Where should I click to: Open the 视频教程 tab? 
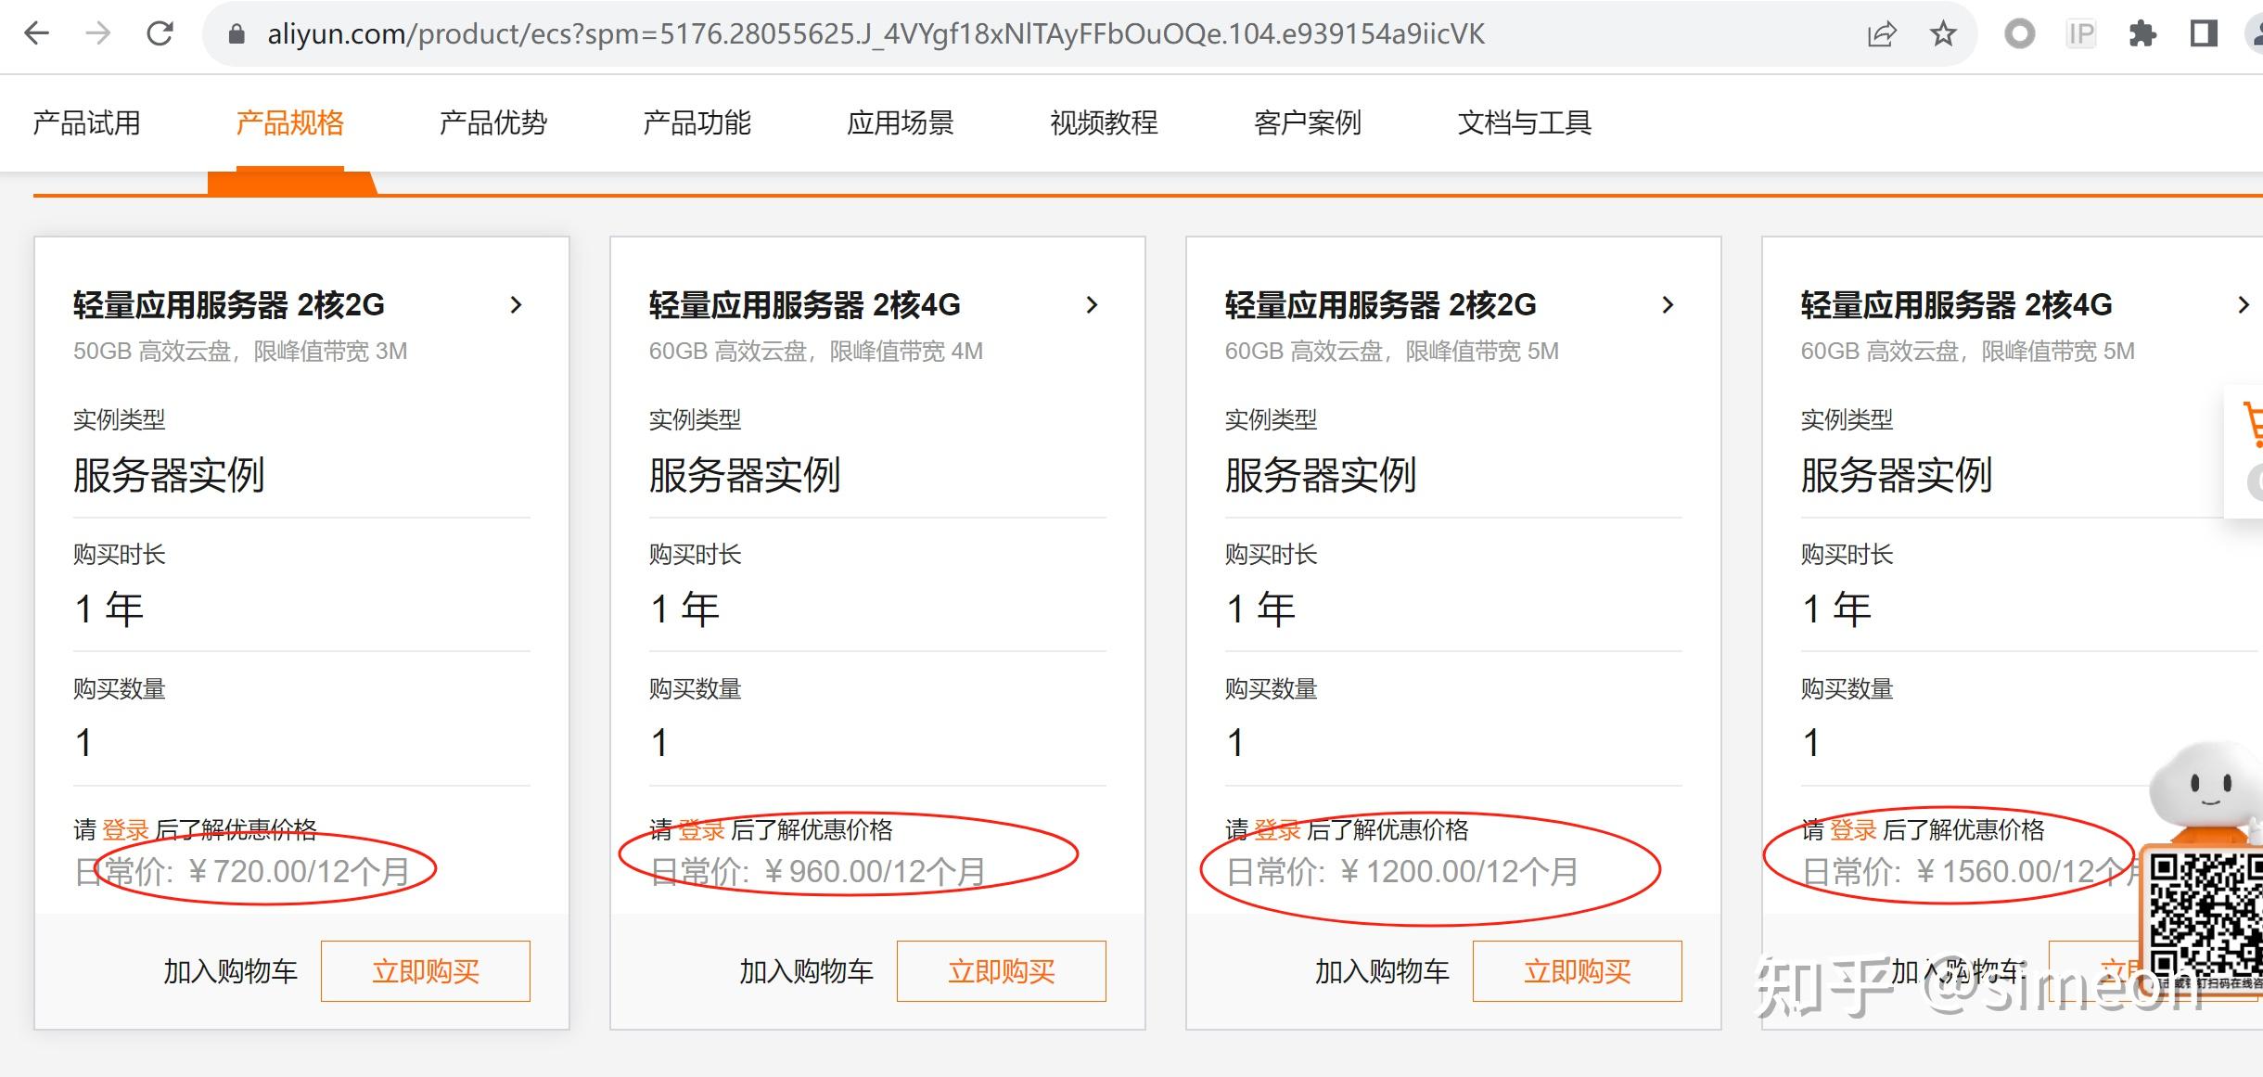pyautogui.click(x=1104, y=123)
